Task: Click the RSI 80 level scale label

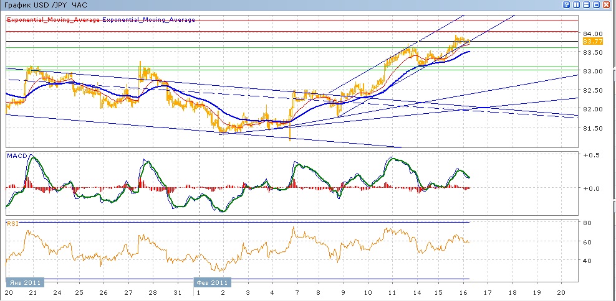Action: [587, 223]
